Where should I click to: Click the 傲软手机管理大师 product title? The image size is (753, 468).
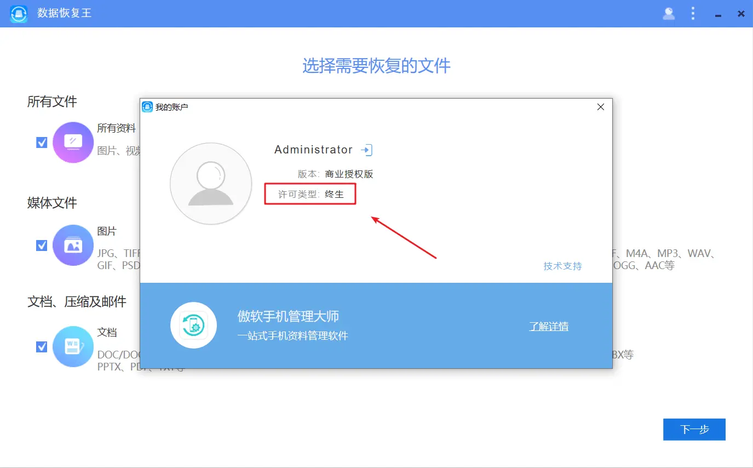(x=288, y=316)
